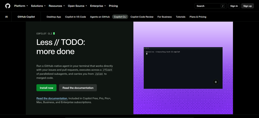The width and height of the screenshot is (259, 118).
Task: Click the terminal demo window
Action: click(183, 68)
